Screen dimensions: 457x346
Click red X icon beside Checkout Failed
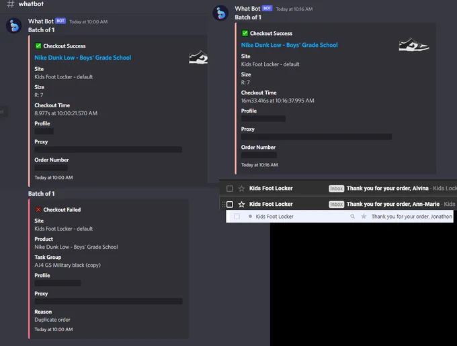click(x=38, y=209)
